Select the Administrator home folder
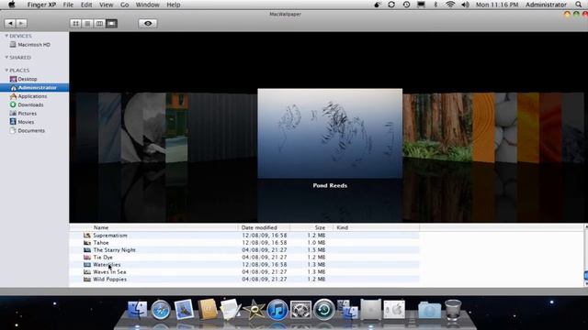The height and width of the screenshot is (330, 588). [34, 88]
